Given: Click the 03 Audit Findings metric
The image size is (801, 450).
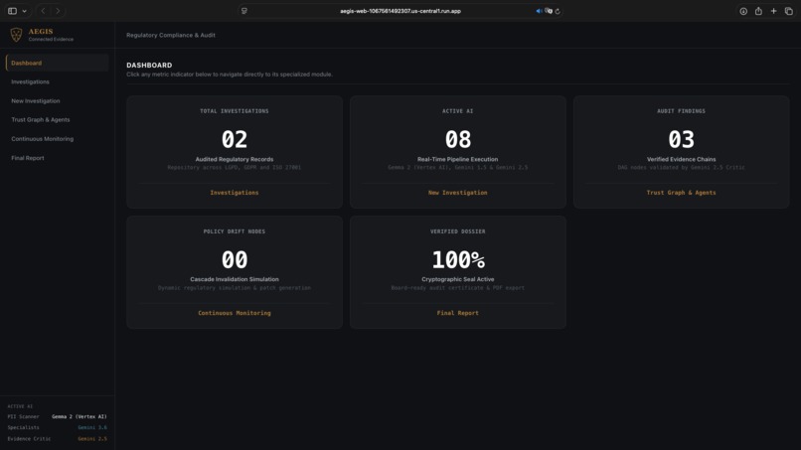Looking at the screenshot, I should pos(681,139).
